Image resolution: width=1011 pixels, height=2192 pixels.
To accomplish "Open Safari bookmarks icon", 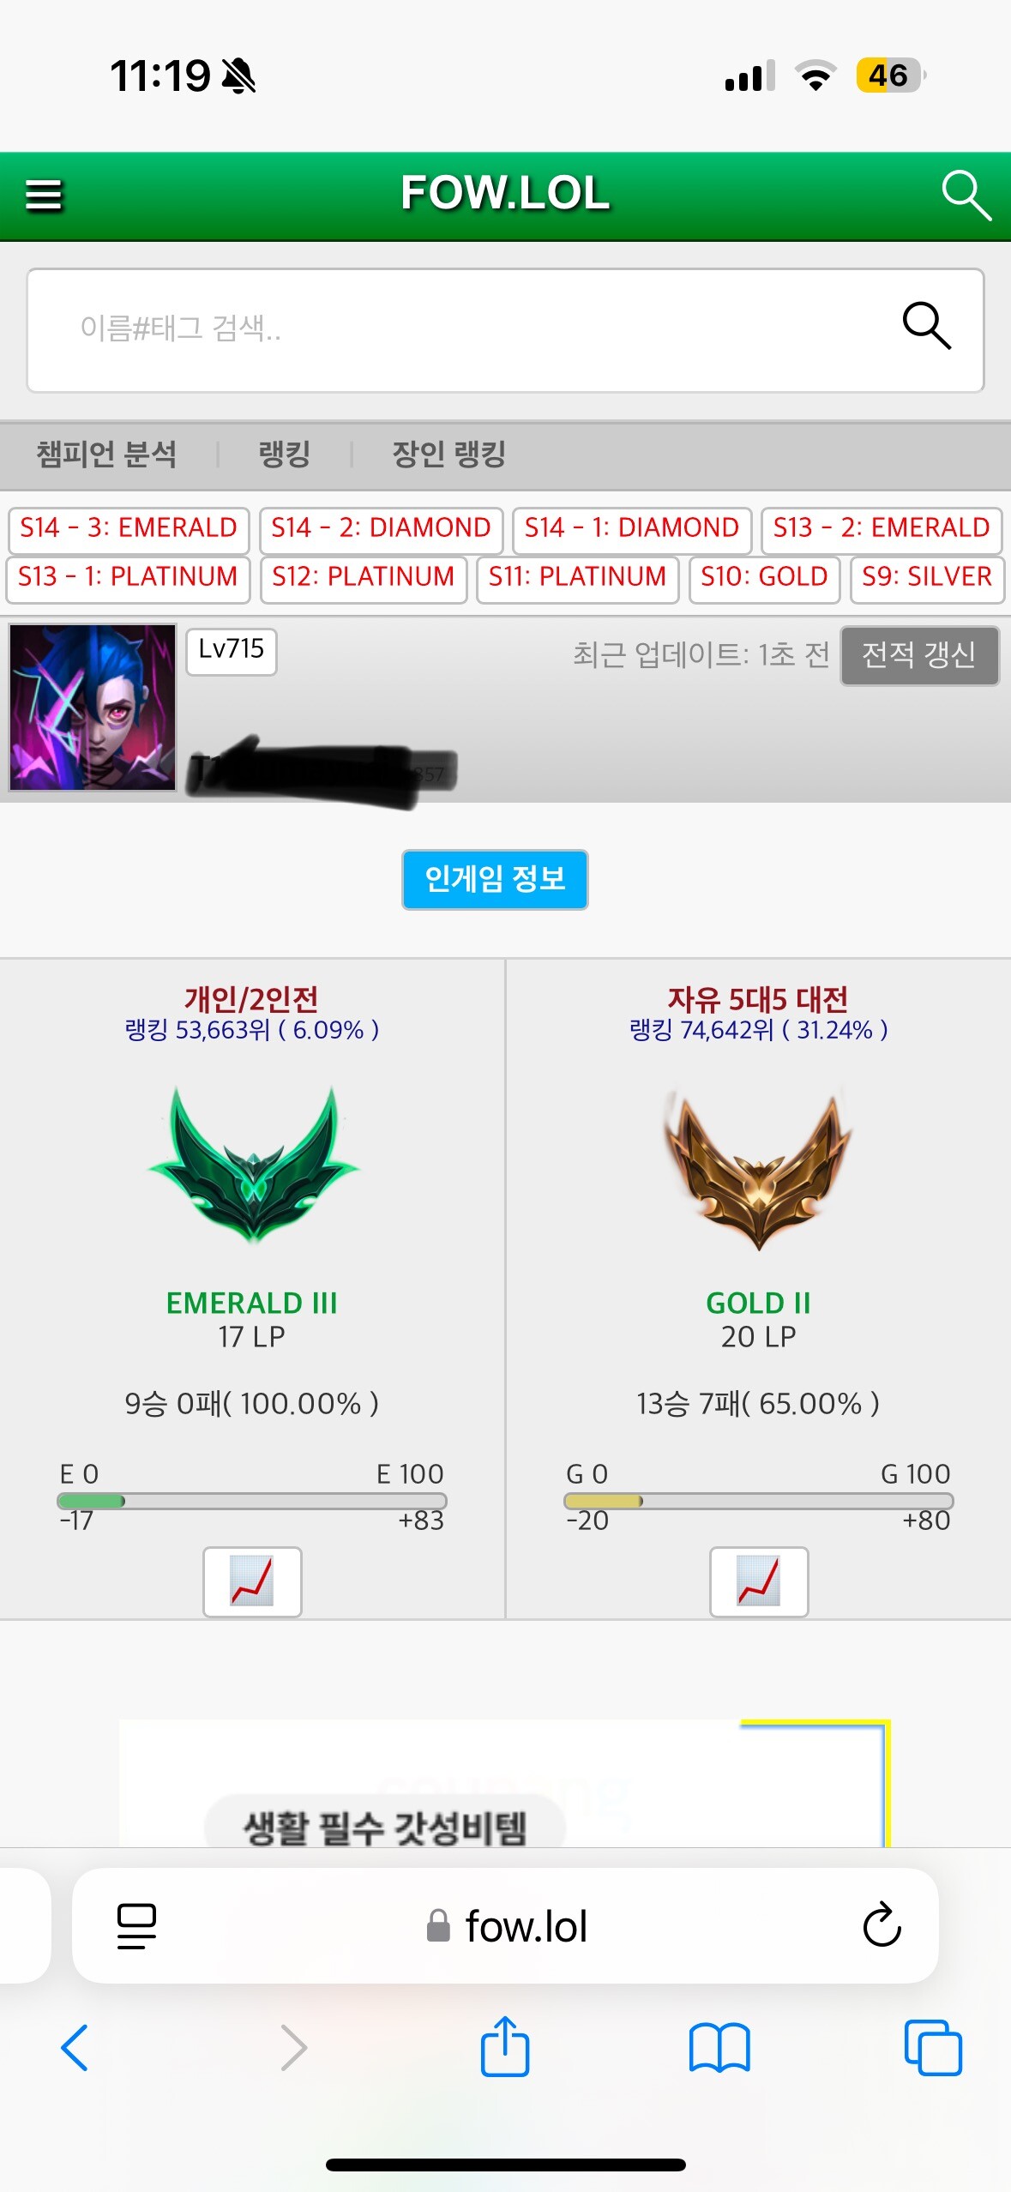I will tap(719, 2048).
